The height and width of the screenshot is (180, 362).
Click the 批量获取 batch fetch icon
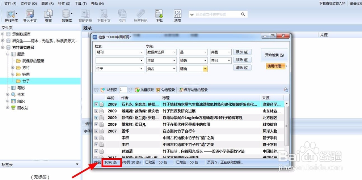click(137, 90)
